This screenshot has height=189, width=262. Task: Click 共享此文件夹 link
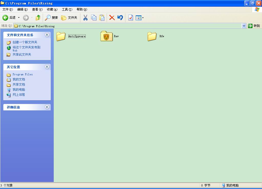(x=22, y=55)
